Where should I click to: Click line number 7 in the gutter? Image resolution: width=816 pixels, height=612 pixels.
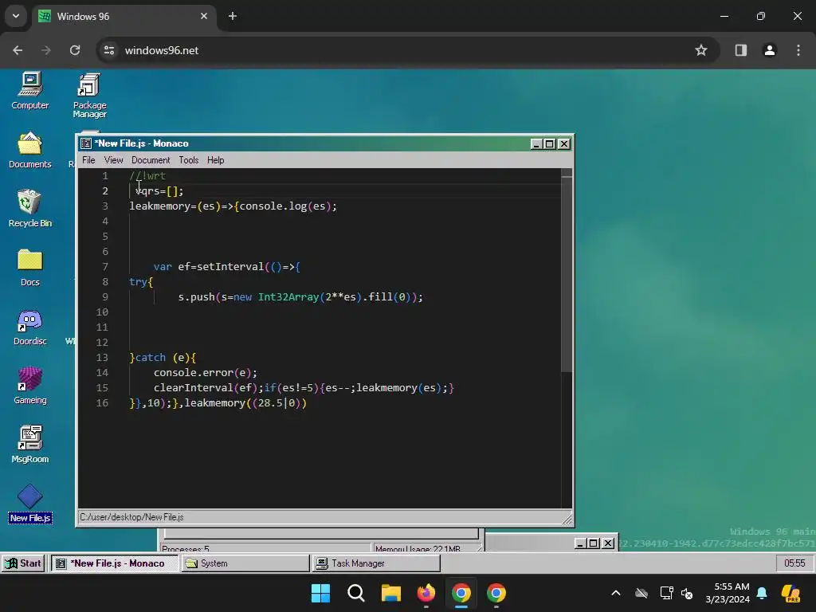pos(105,266)
